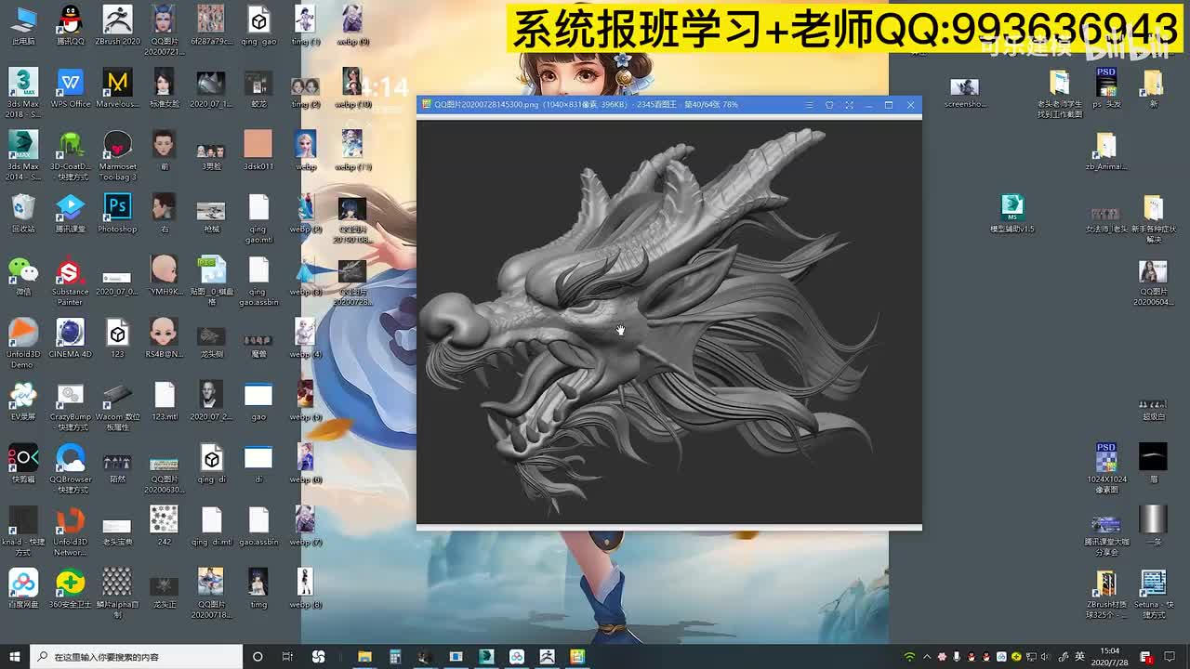Viewport: 1190px width, 669px height.
Task: Open the CINEMA 4D shortcut
Action: point(70,338)
